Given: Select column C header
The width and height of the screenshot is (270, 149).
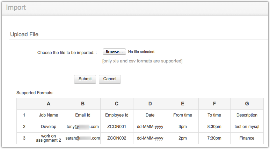Looking at the screenshot, I should pyautogui.click(x=117, y=104).
